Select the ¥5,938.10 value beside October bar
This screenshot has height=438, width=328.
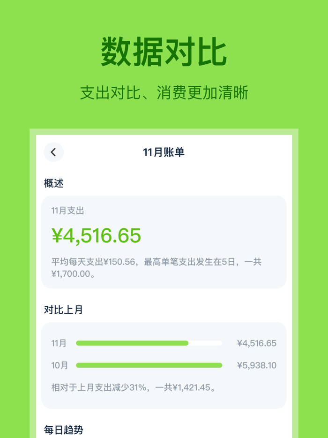tap(257, 365)
